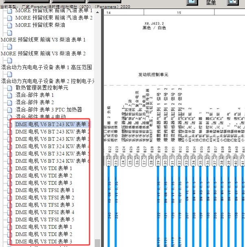
Task: Click document icon beside 散热管理装置控制单元
Action: 10,88
